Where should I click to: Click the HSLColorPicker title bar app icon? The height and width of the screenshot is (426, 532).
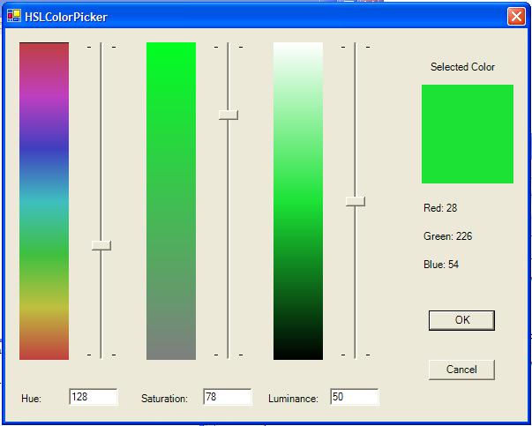point(14,16)
